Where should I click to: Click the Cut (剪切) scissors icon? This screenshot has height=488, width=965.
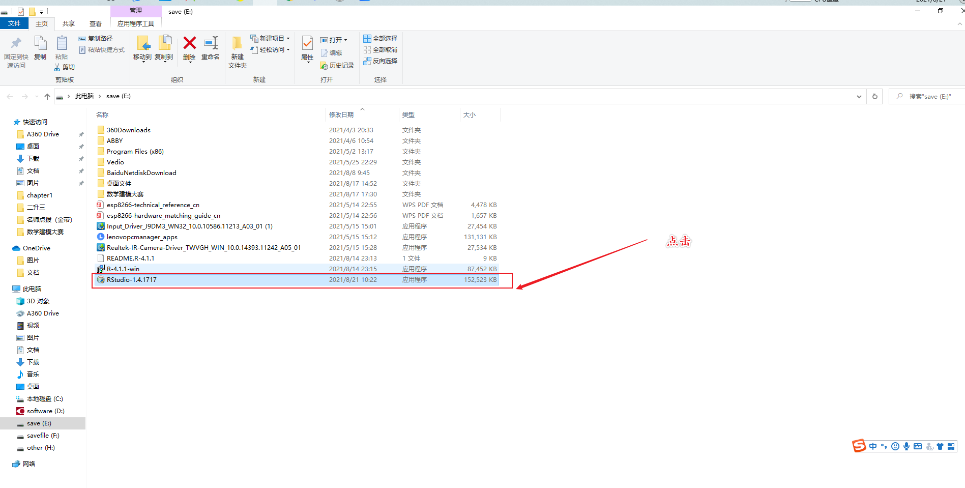57,67
